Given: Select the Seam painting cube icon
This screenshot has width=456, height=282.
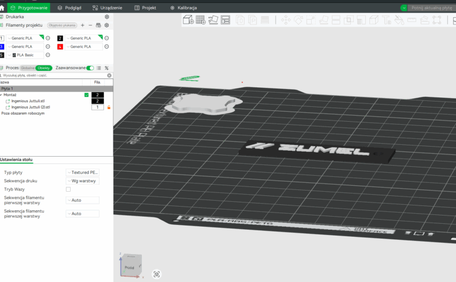Looking at the screenshot, I should tap(373, 20).
